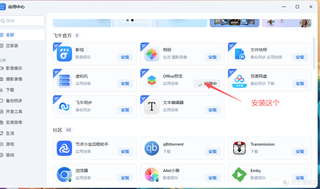The height and width of the screenshot is (189, 320).
Task: Filter by 游戏 category
Action: coord(22,144)
